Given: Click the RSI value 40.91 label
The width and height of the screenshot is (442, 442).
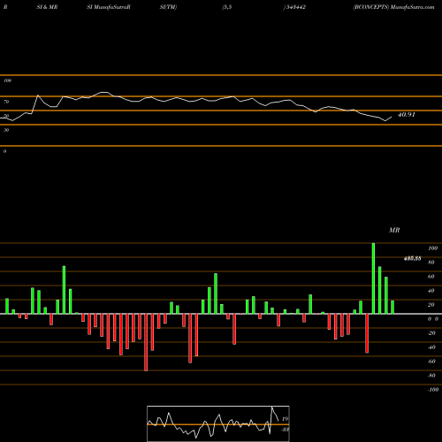Looking at the screenshot, I should point(407,115).
